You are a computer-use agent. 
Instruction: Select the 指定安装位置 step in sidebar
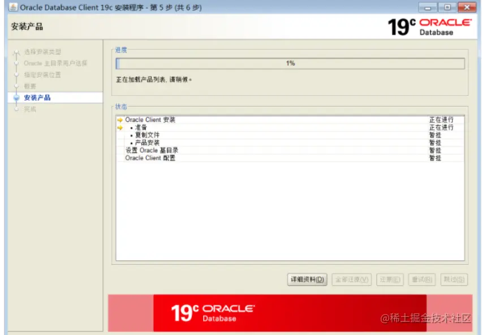tap(42, 75)
